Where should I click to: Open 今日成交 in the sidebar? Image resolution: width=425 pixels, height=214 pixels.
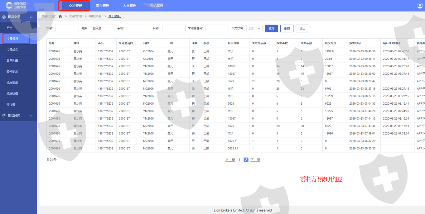pos(12,50)
